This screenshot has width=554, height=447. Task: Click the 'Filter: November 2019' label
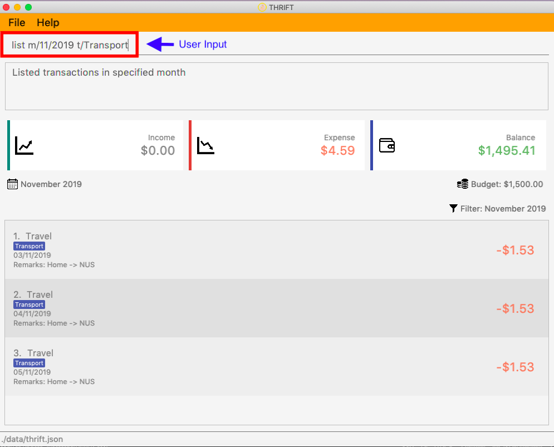click(x=503, y=209)
